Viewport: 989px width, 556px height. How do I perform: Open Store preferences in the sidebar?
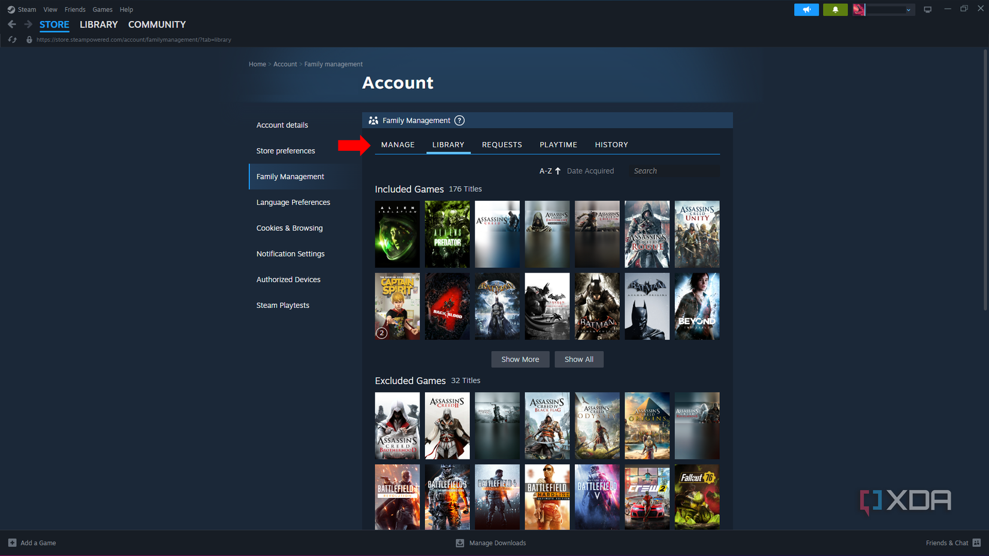286,150
